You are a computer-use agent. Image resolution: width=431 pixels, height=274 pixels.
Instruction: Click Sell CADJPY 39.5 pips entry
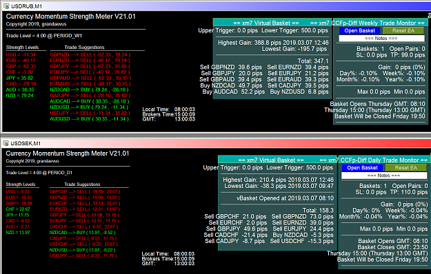coord(298,85)
